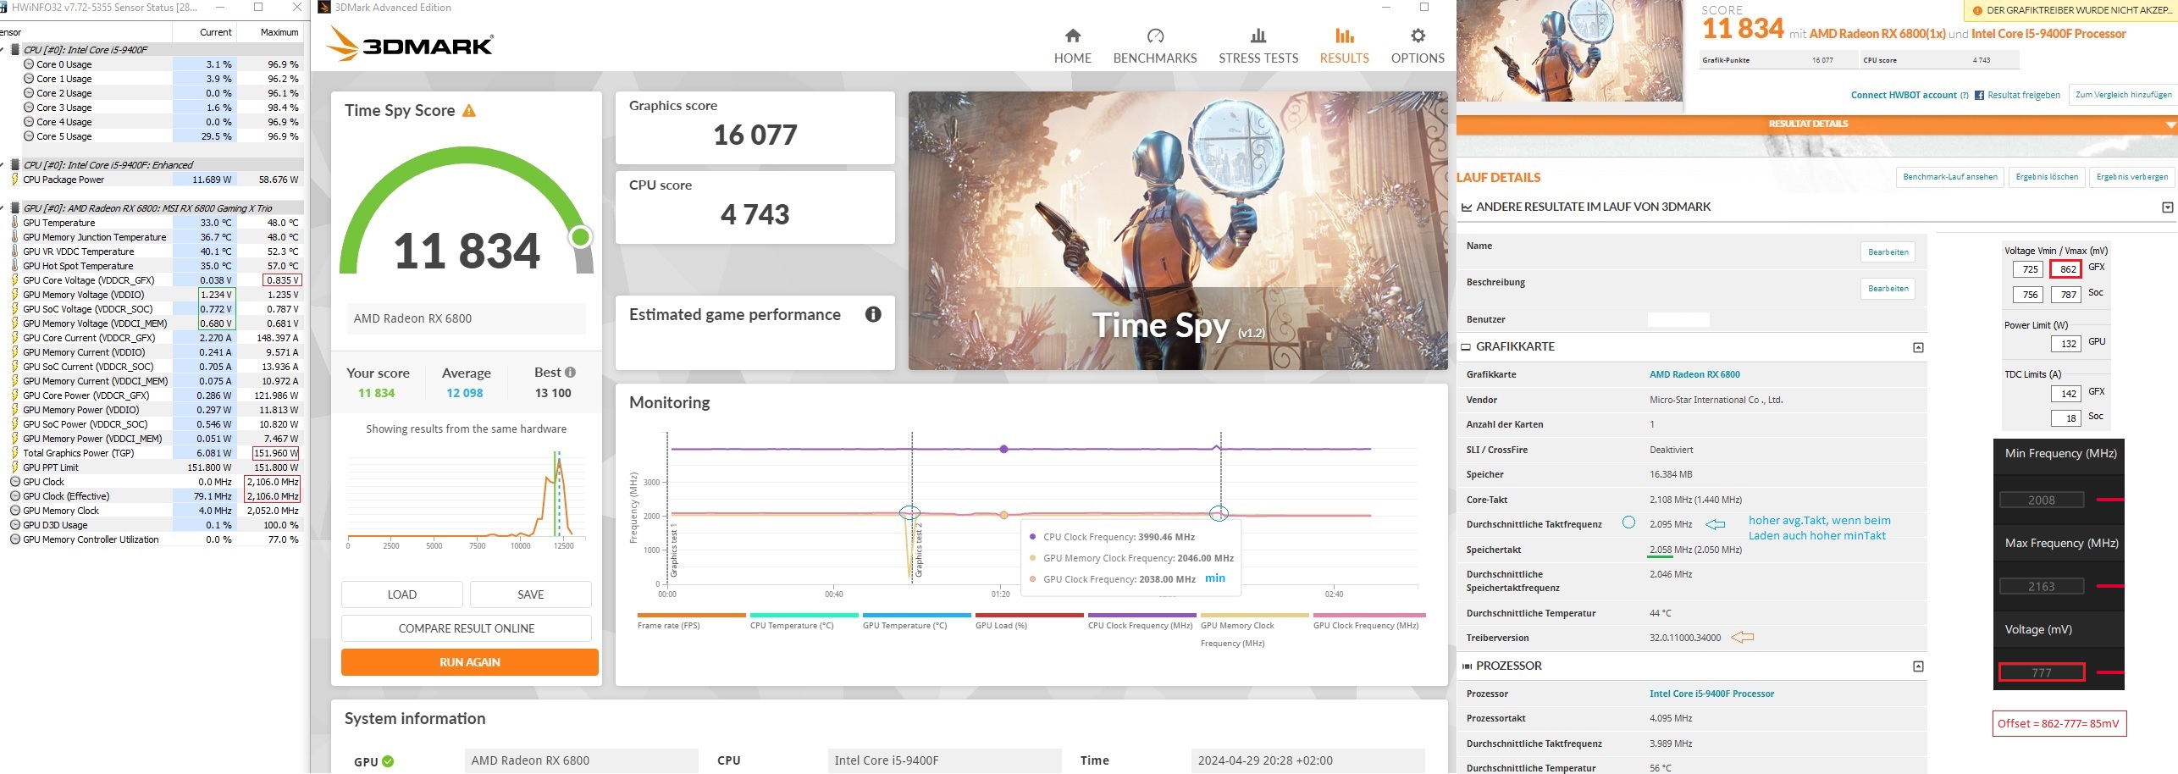Click the Ergebnis verbergen button
This screenshot has width=2178, height=774.
coord(2132,177)
